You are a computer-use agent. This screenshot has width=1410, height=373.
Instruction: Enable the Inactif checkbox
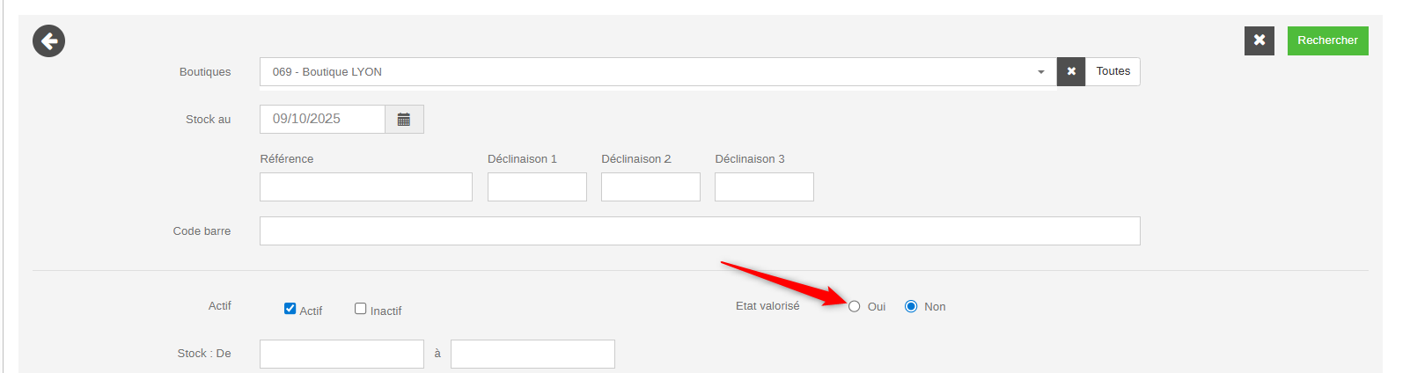click(360, 309)
